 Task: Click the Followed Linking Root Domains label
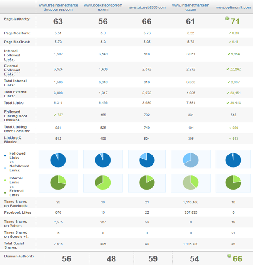[16, 116]
